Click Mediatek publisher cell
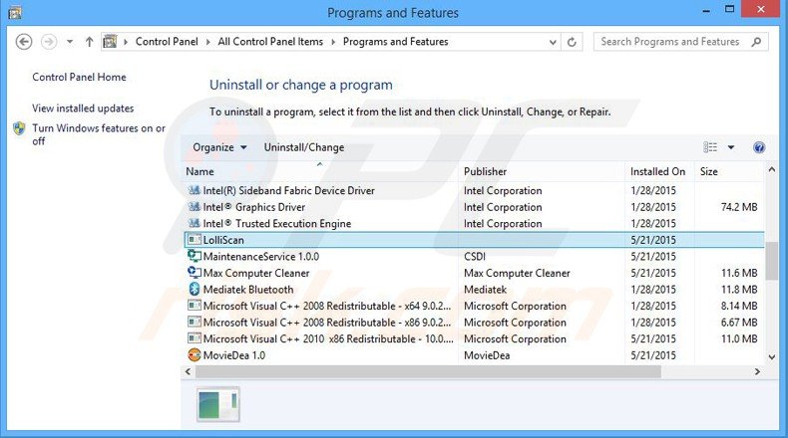 point(486,290)
